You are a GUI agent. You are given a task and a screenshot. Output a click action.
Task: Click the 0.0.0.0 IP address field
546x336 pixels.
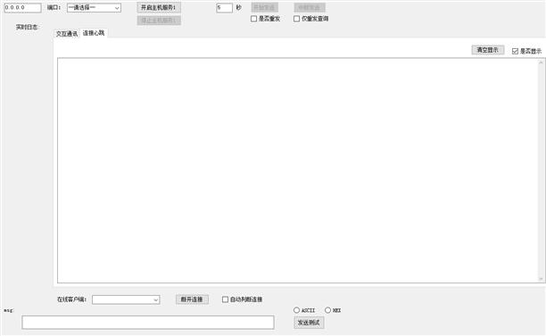22,8
